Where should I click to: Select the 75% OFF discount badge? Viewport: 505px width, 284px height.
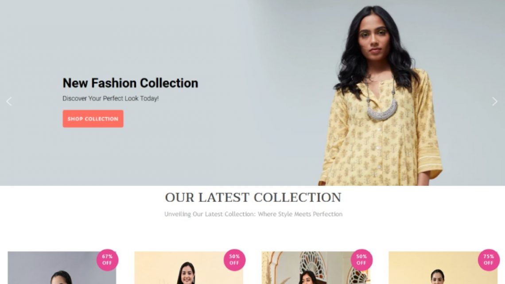point(489,260)
